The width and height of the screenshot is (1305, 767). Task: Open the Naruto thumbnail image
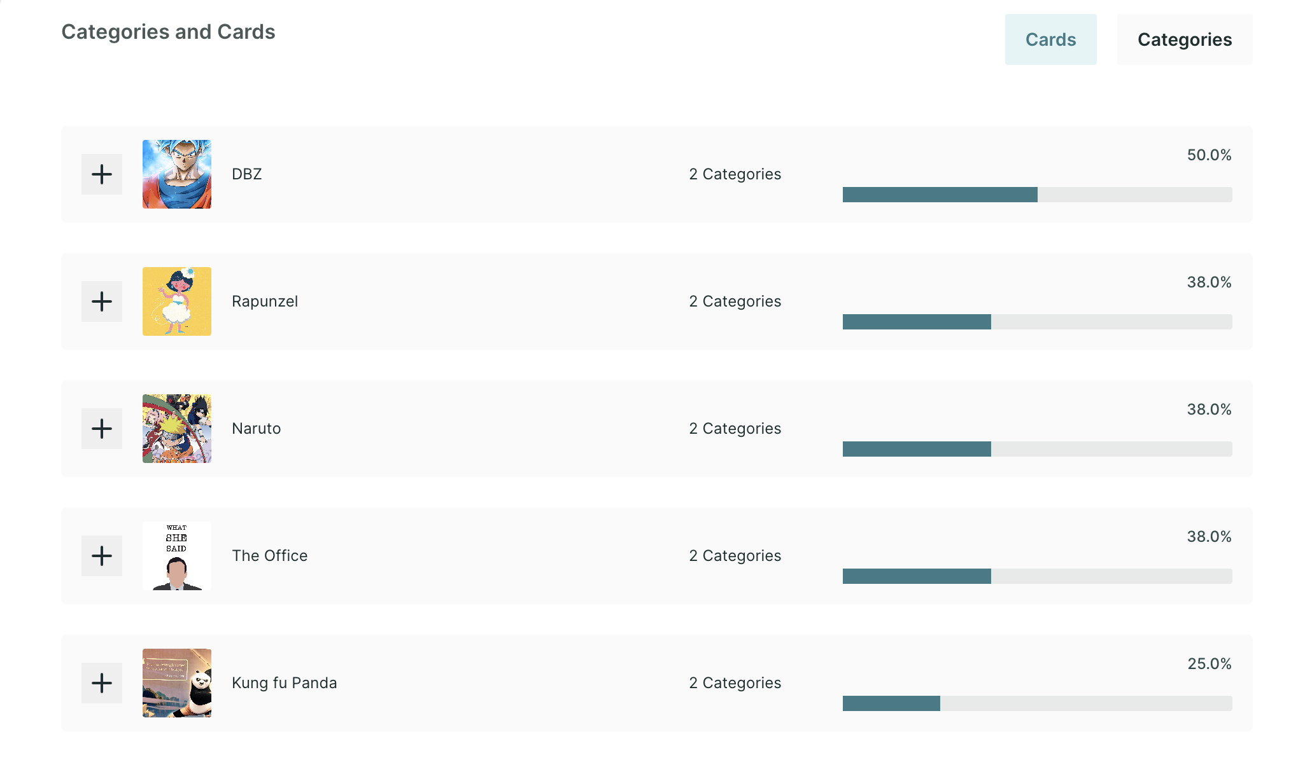point(177,429)
